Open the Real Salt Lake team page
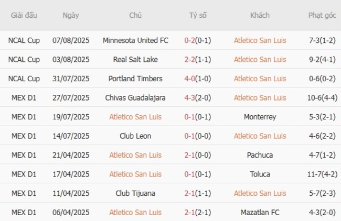 click(135, 60)
